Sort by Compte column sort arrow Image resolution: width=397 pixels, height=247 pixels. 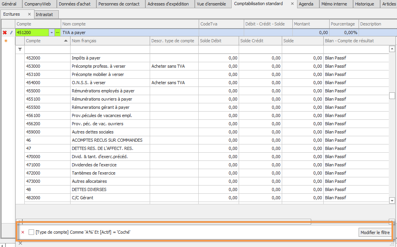(66, 41)
